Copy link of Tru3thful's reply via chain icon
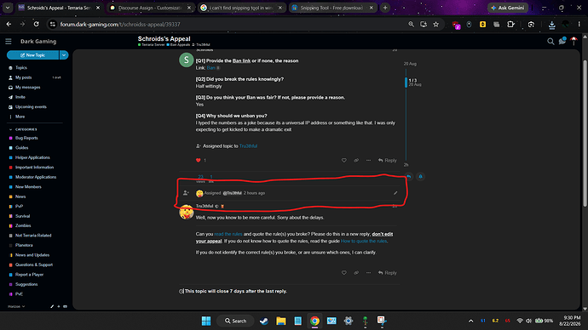This screenshot has width=588, height=330. tap(356, 273)
